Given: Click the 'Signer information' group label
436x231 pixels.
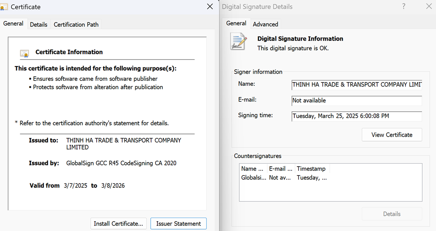Looking at the screenshot, I should click(258, 72).
